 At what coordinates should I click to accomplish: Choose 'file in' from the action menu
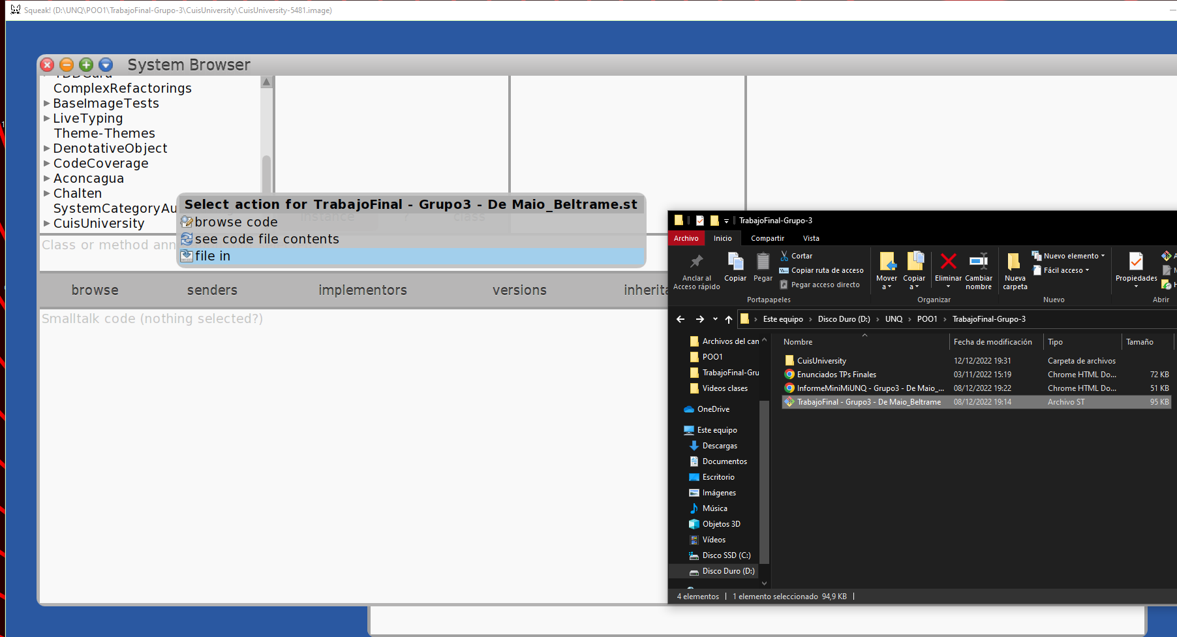click(x=212, y=256)
